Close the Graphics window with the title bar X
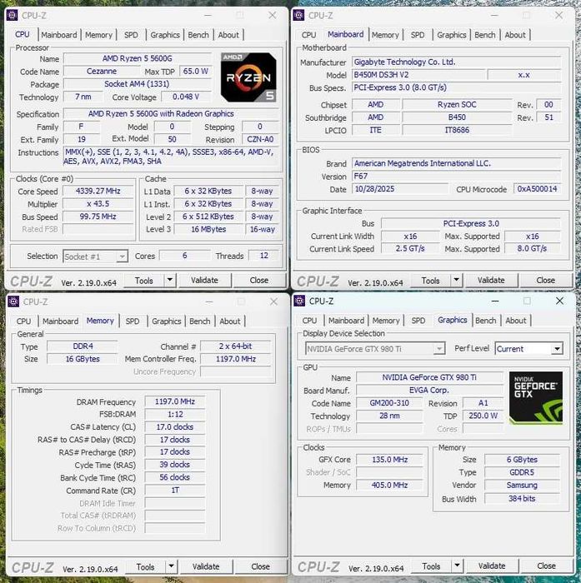Screen dimensions: 581x583 pos(559,301)
